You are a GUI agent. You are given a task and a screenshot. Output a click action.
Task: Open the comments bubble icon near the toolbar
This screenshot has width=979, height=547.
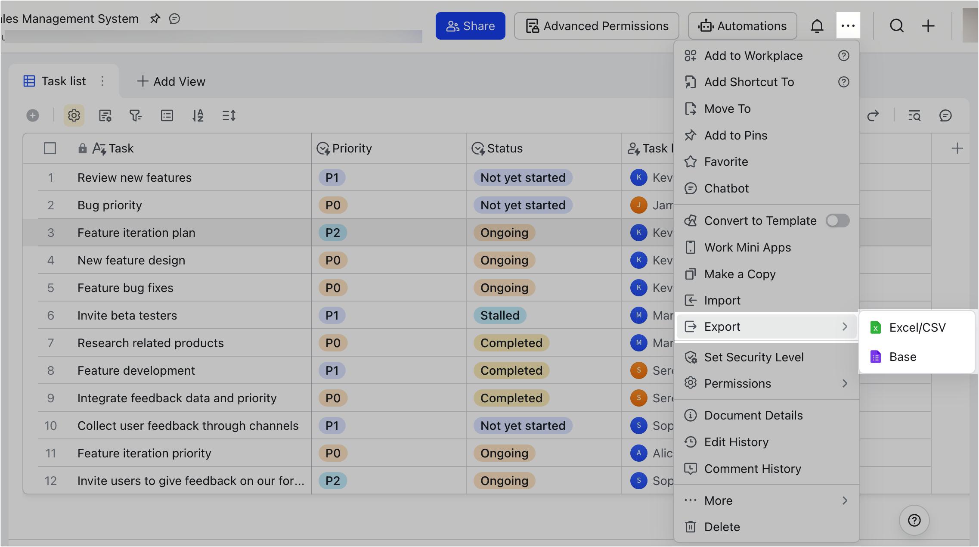tap(945, 115)
